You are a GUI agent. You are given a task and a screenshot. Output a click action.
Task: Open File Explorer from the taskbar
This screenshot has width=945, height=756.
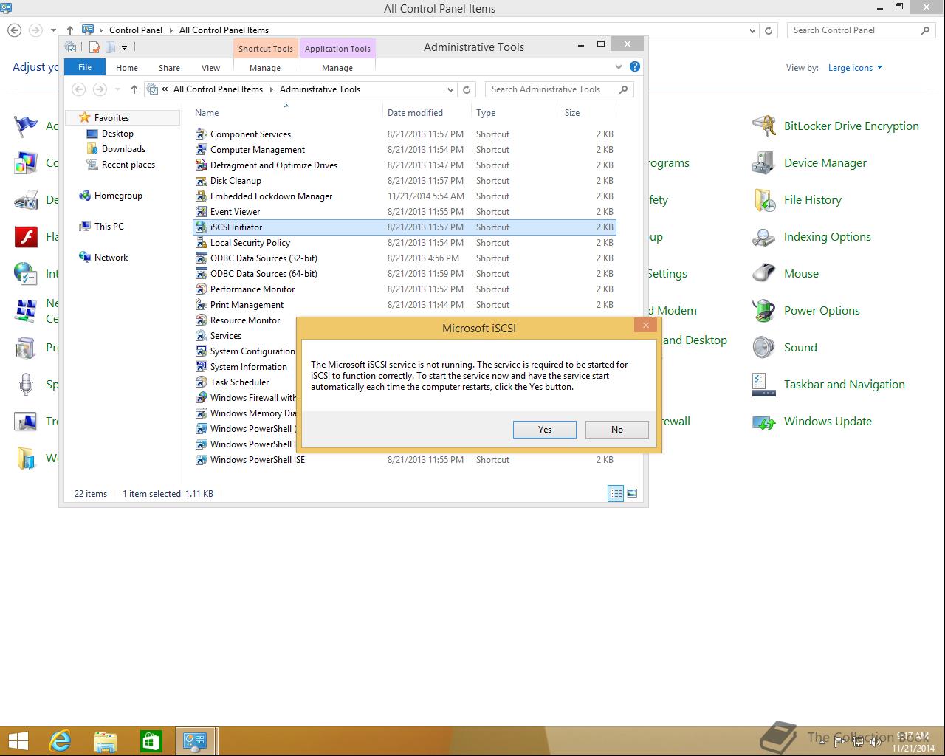tap(106, 740)
